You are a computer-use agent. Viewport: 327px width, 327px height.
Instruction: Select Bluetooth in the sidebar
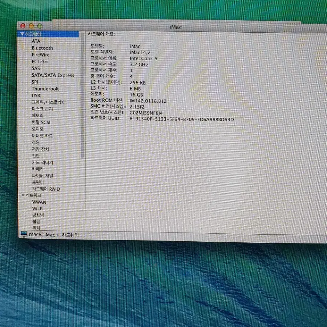tap(43, 48)
